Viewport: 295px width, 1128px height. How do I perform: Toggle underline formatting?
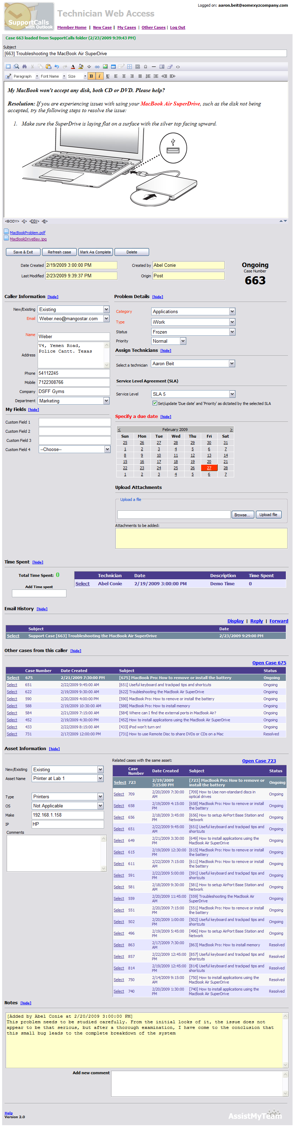[108, 76]
